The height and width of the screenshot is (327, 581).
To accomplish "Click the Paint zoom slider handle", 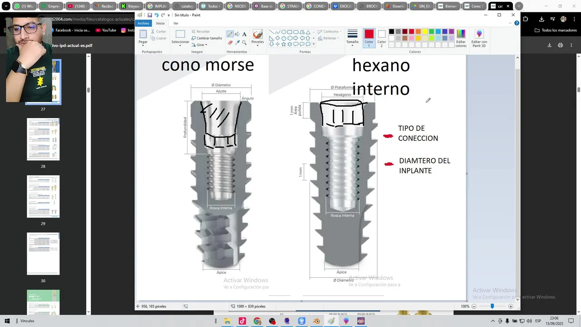I will click(x=492, y=307).
